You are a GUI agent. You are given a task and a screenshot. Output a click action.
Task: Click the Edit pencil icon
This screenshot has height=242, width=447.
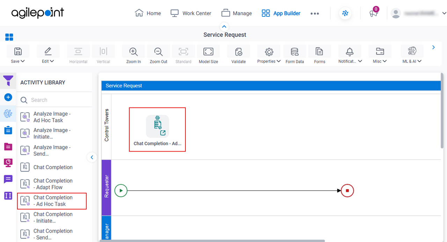[48, 52]
